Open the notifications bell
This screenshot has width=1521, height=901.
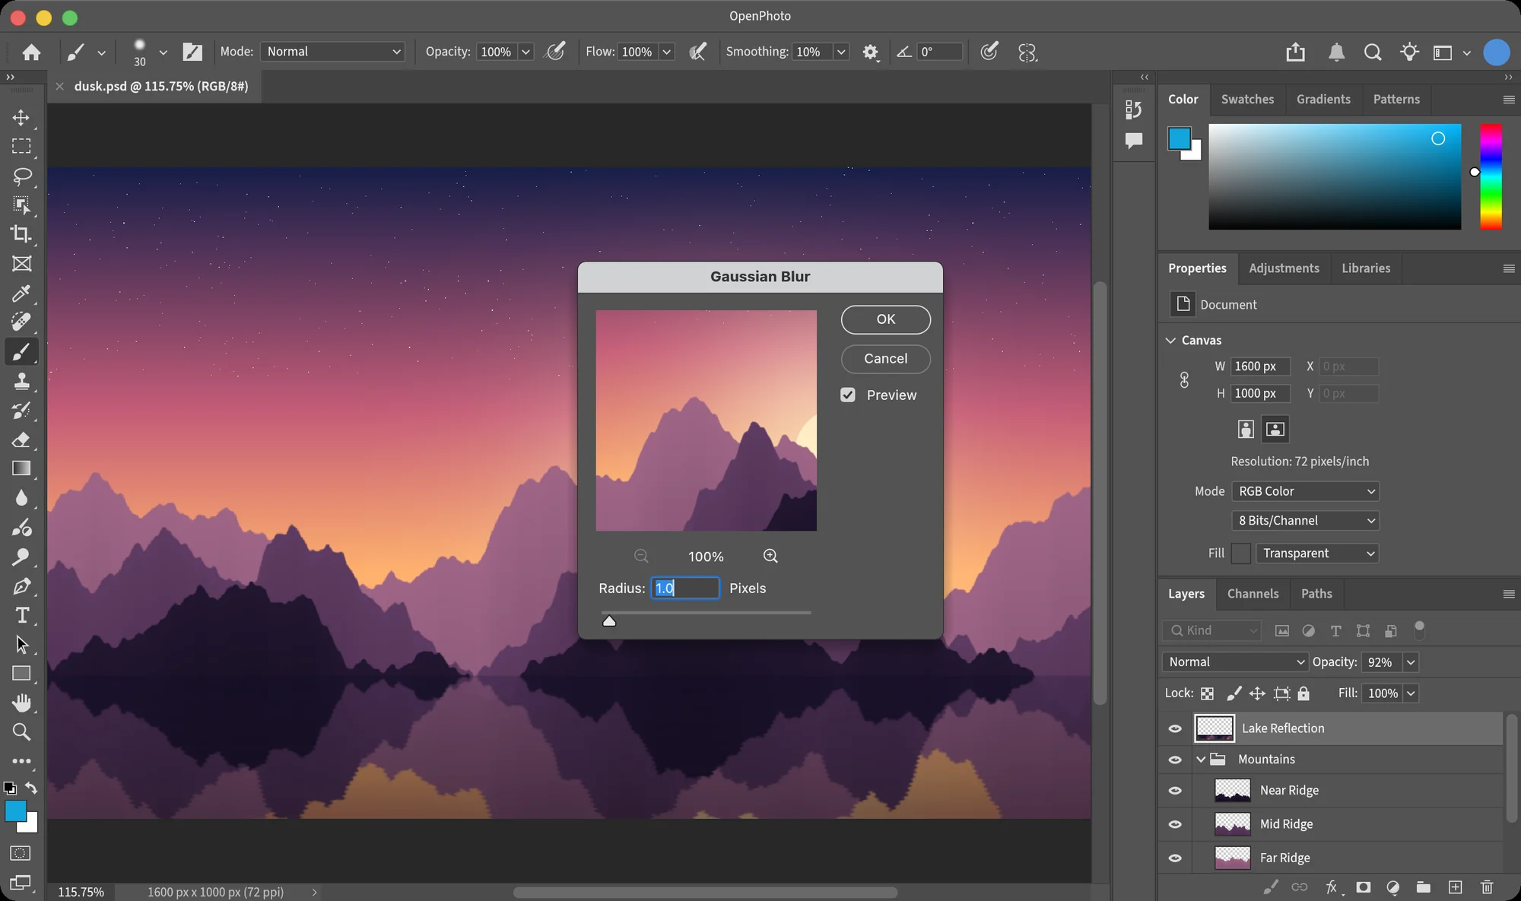[x=1336, y=52]
